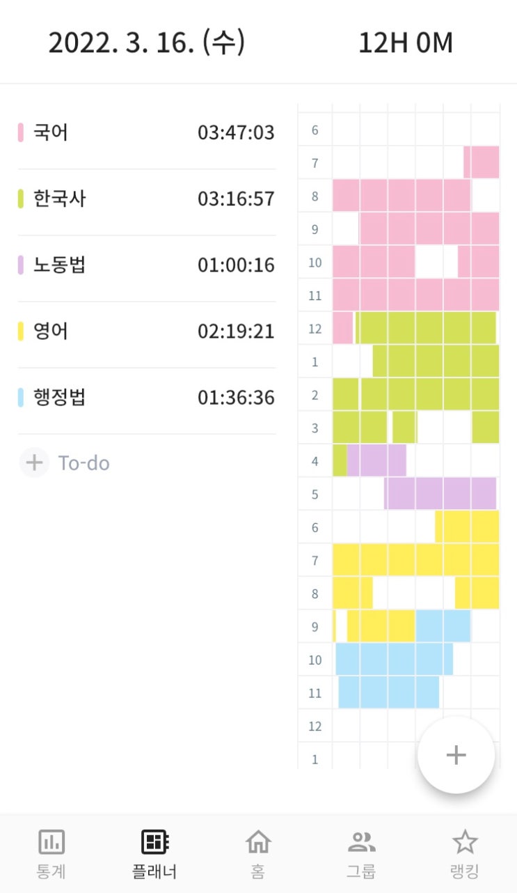
Task: Click the date 2022. 3. 16. (수)
Action: pos(147,43)
